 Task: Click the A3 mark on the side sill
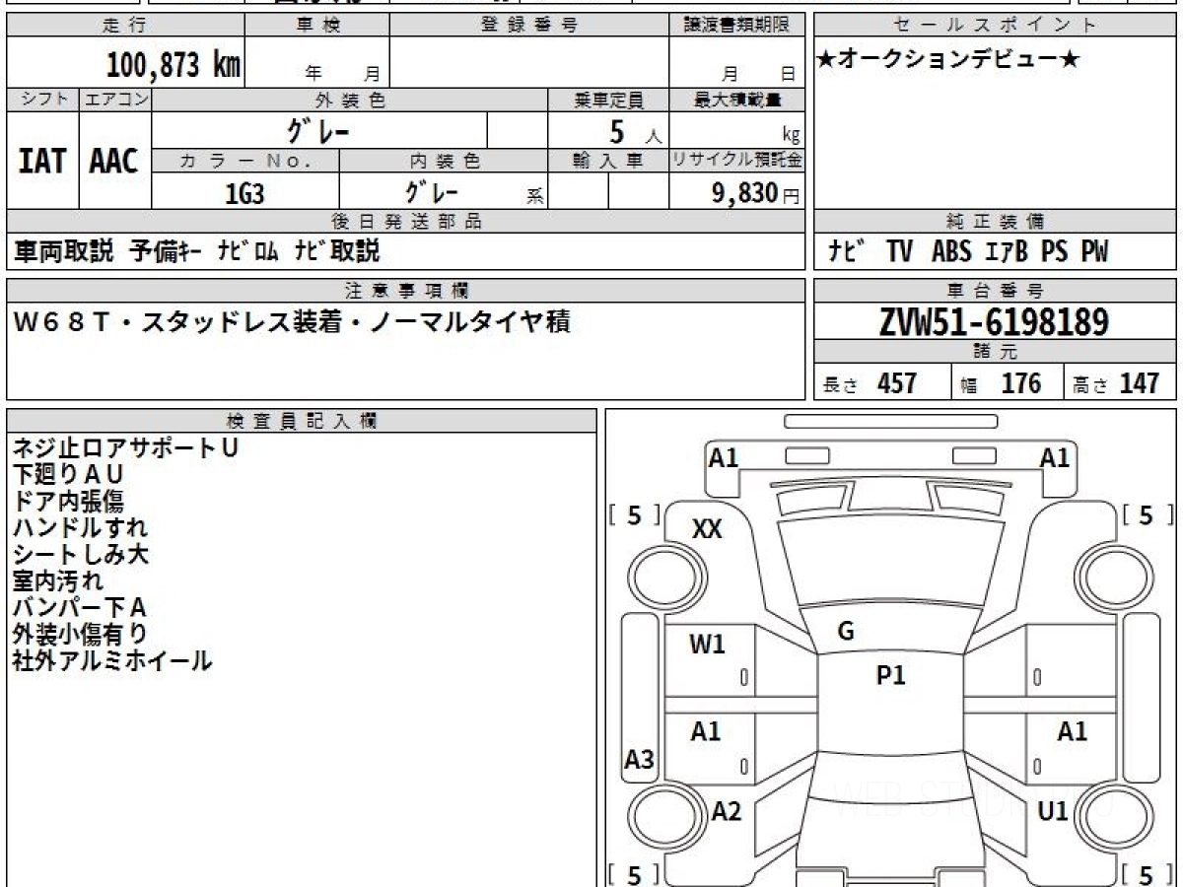pyautogui.click(x=640, y=760)
